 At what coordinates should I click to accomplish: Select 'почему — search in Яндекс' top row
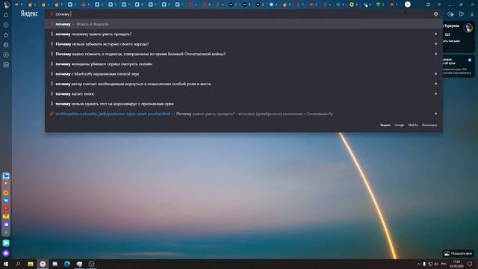coord(243,24)
